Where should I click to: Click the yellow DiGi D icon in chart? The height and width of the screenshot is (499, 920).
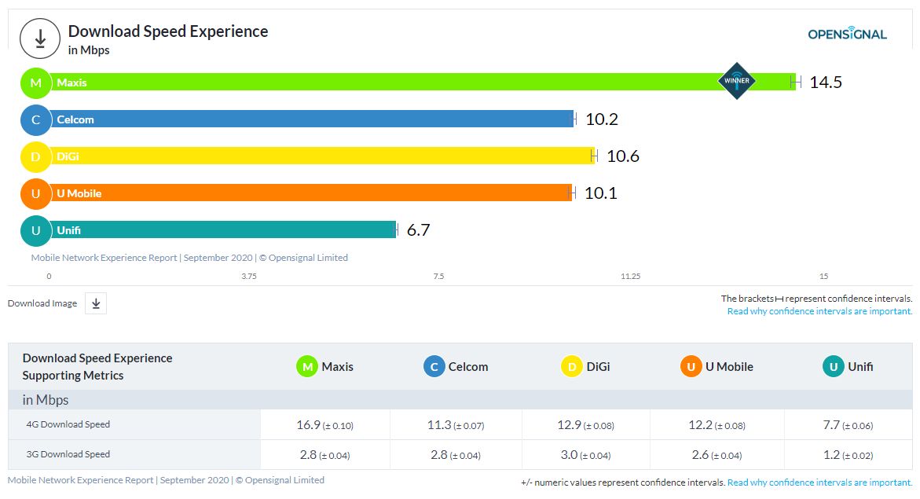coord(35,156)
